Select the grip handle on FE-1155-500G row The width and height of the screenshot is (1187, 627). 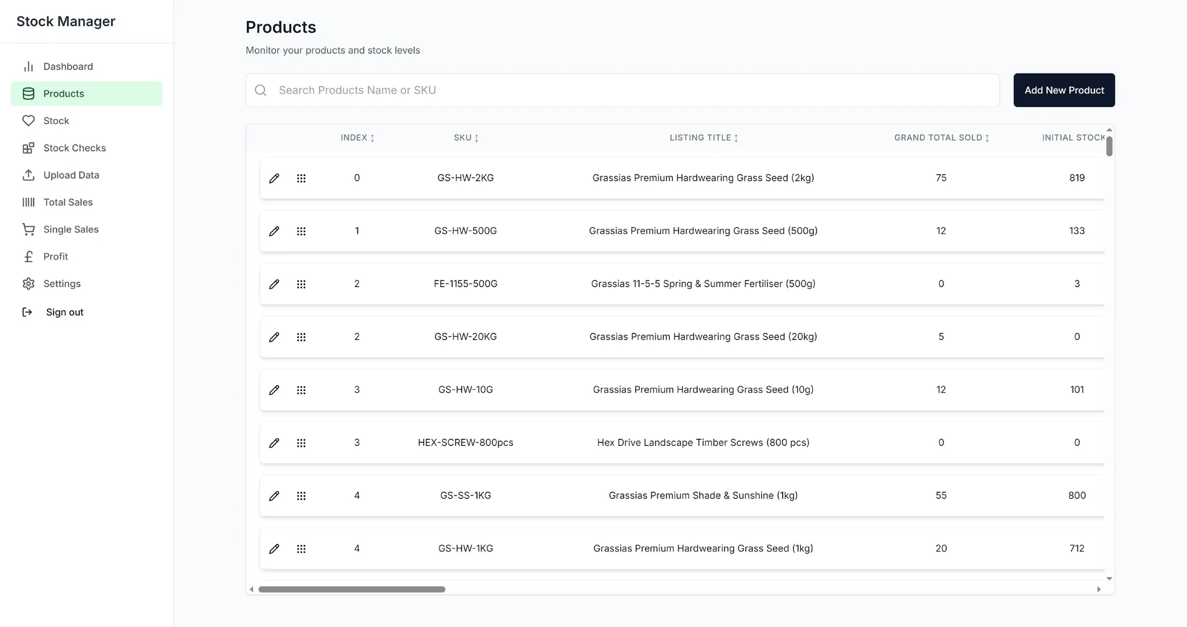tap(301, 284)
